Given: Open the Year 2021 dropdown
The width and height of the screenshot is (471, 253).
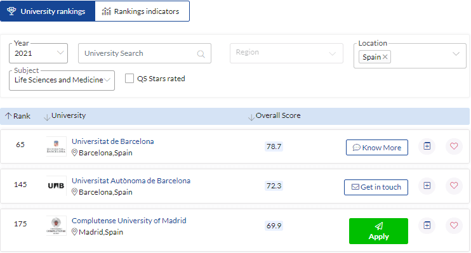Looking at the screenshot, I should [x=39, y=53].
